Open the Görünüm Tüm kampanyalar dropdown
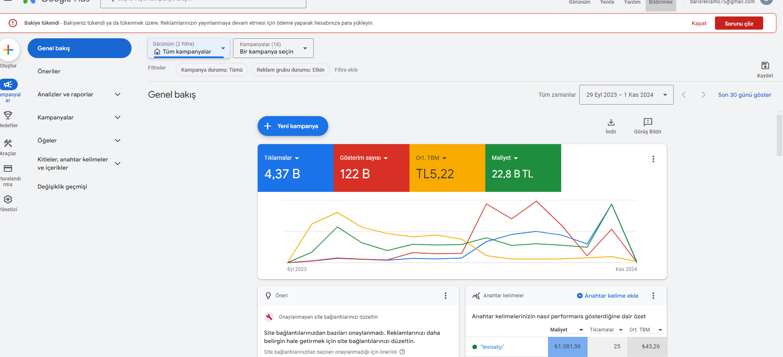This screenshot has width=783, height=357. [x=189, y=48]
